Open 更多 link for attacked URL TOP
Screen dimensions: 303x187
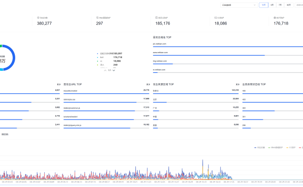click(x=148, y=85)
